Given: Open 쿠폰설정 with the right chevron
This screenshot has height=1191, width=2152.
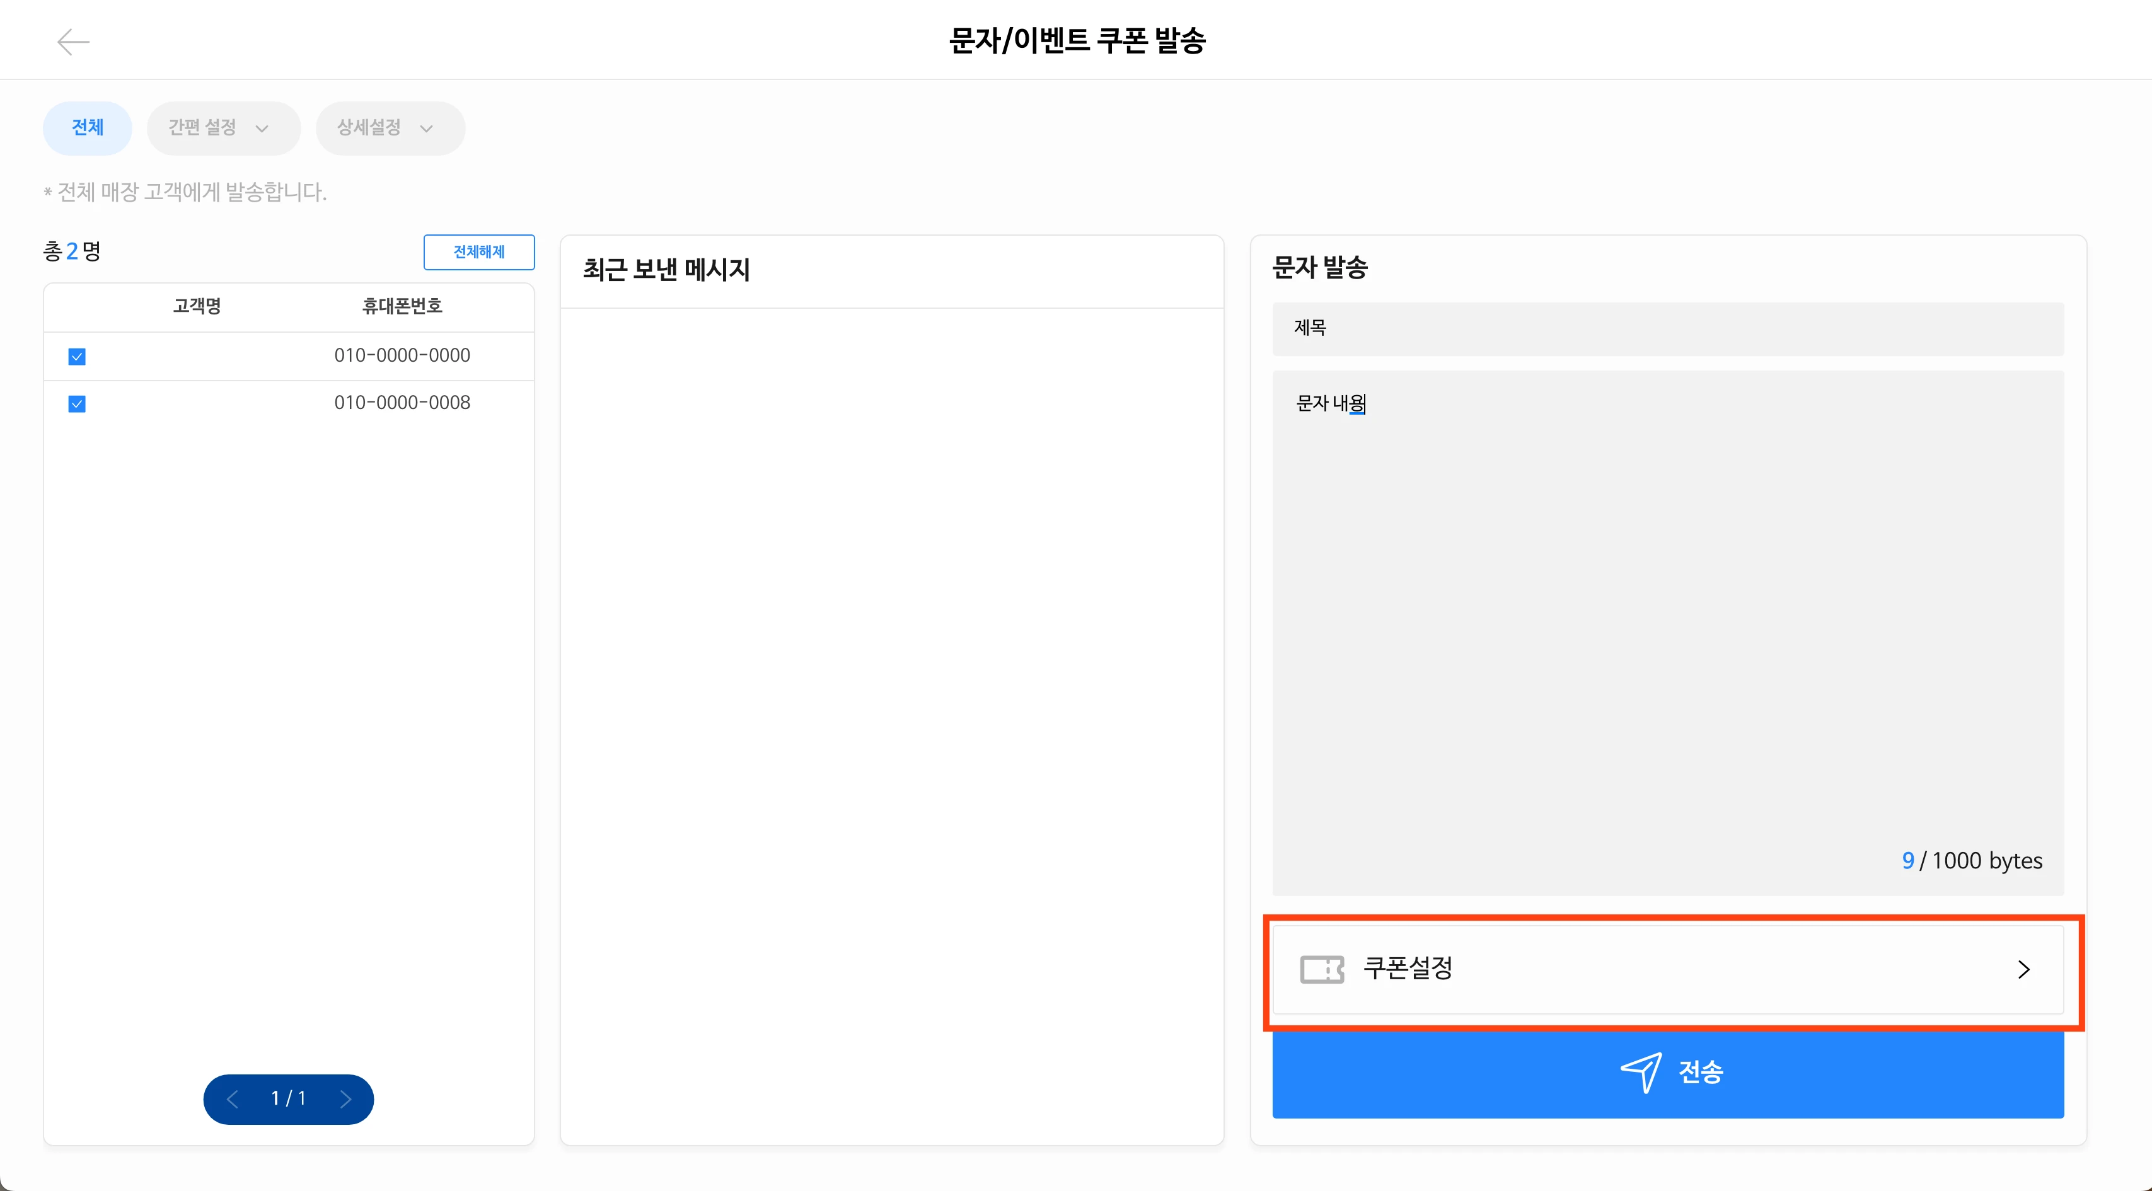Looking at the screenshot, I should [2023, 970].
